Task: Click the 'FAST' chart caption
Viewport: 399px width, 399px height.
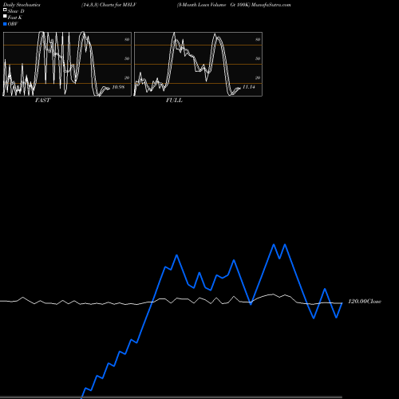Action: point(43,101)
